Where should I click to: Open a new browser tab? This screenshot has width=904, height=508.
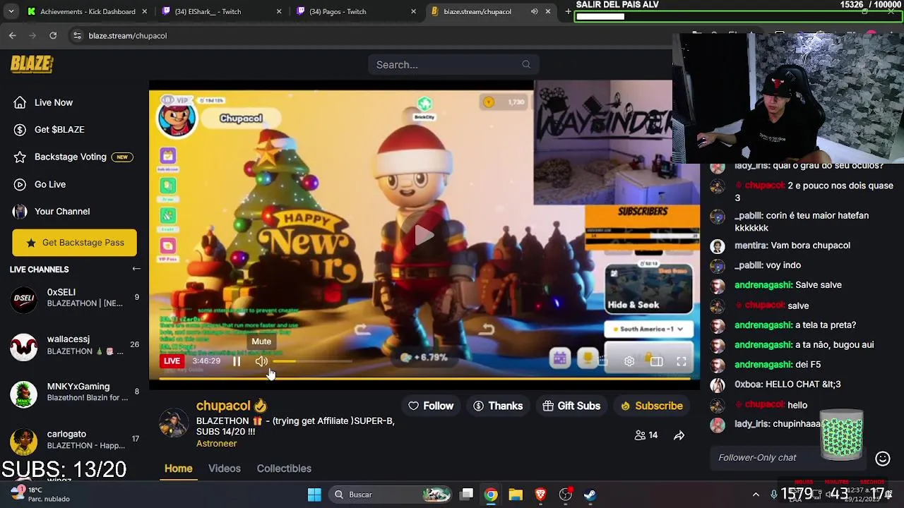pos(568,11)
